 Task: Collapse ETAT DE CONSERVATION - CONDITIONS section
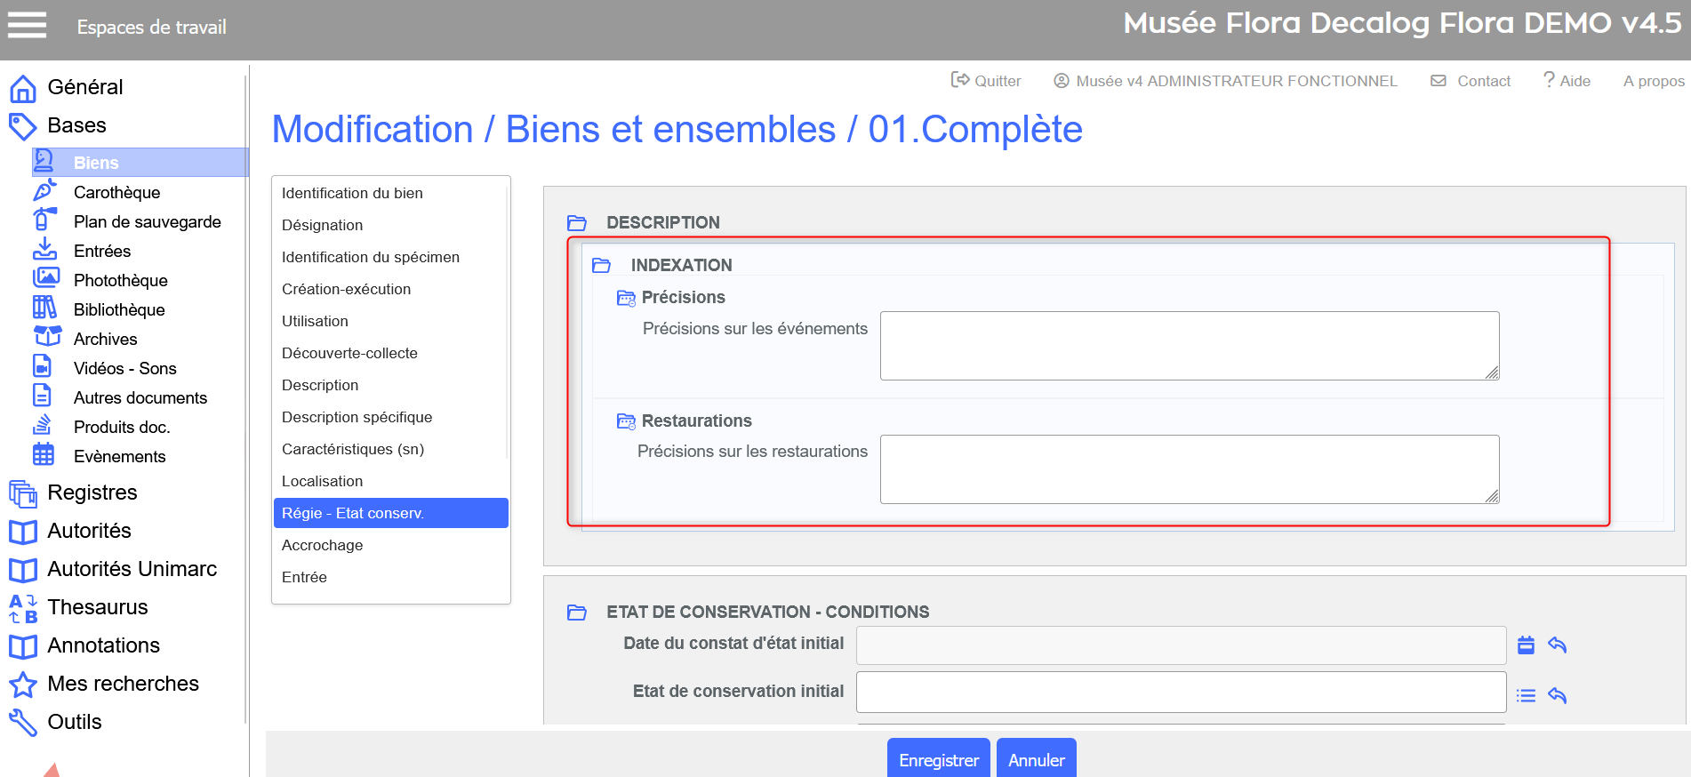point(577,612)
